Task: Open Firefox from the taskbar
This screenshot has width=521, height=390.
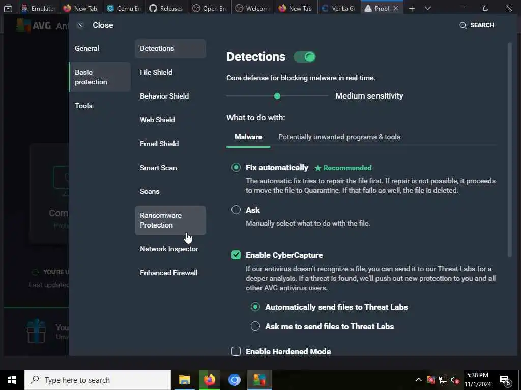Action: click(209, 380)
